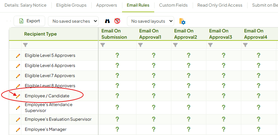Click the binoculars search icon
This screenshot has height=135, width=278.
(107, 21)
